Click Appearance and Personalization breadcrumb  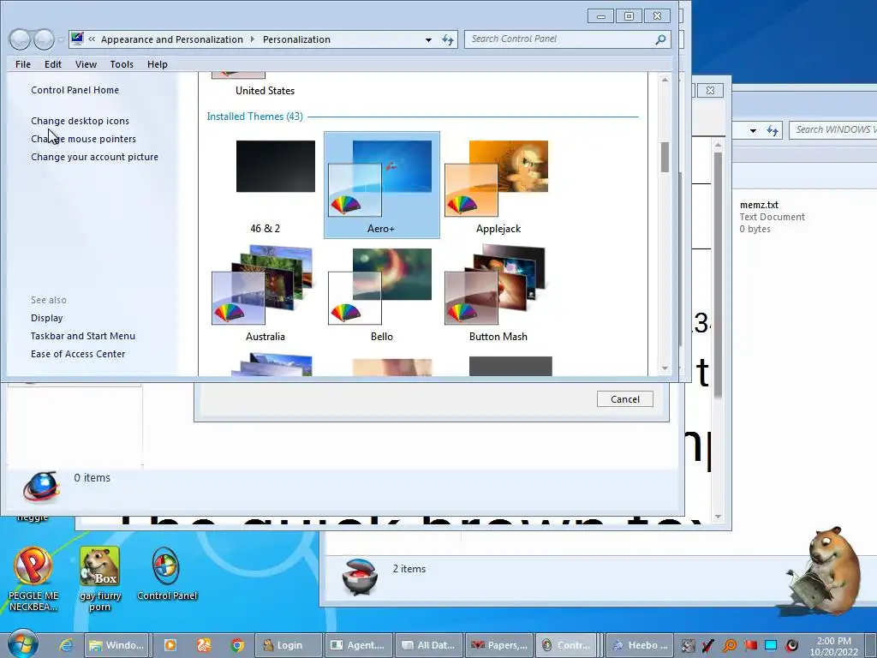pyautogui.click(x=171, y=39)
